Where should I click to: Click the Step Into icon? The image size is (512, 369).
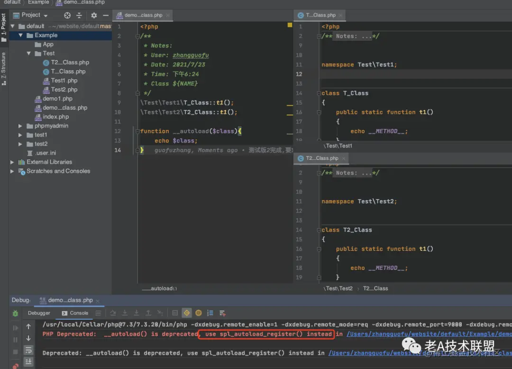125,313
